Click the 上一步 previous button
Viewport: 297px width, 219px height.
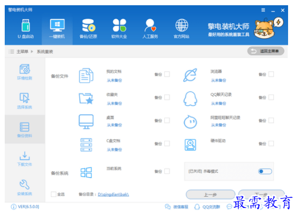click(x=210, y=194)
